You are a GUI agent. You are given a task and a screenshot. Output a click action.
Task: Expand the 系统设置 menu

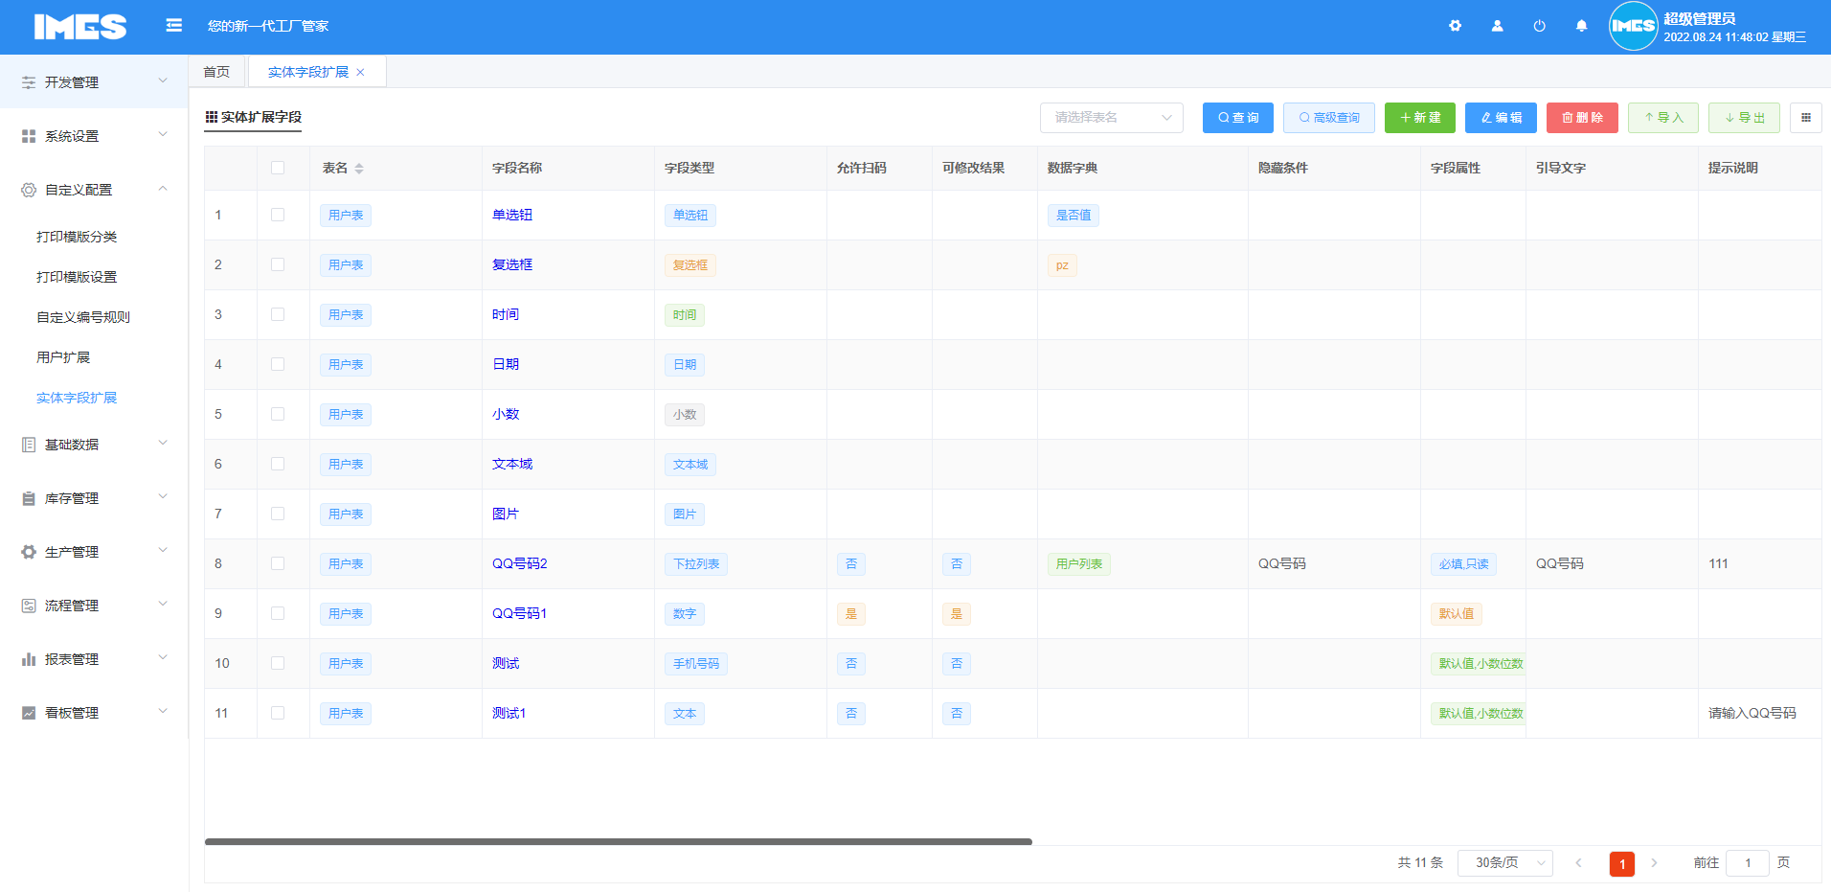tap(94, 136)
